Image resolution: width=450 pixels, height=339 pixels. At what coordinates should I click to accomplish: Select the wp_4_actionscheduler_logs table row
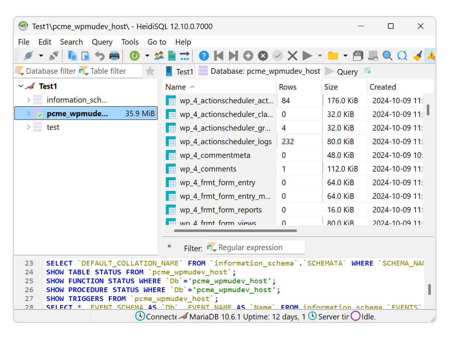[x=293, y=142]
